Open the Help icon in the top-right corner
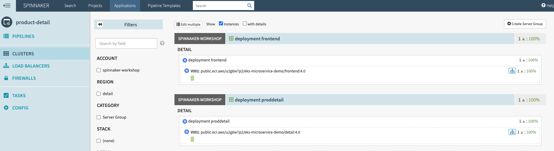 coord(543,6)
